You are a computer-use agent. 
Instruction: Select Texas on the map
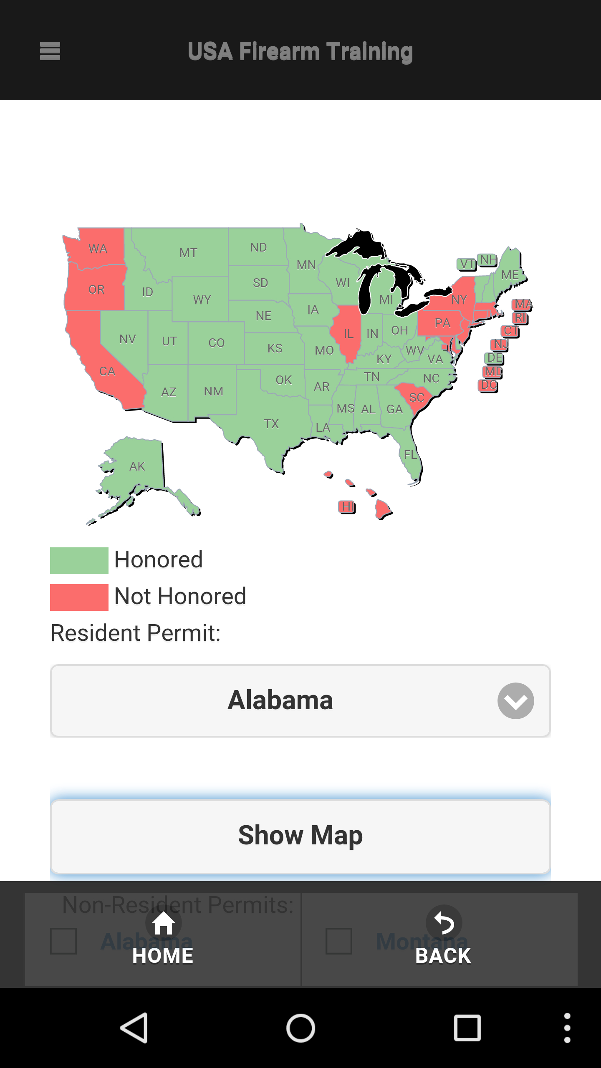271,424
